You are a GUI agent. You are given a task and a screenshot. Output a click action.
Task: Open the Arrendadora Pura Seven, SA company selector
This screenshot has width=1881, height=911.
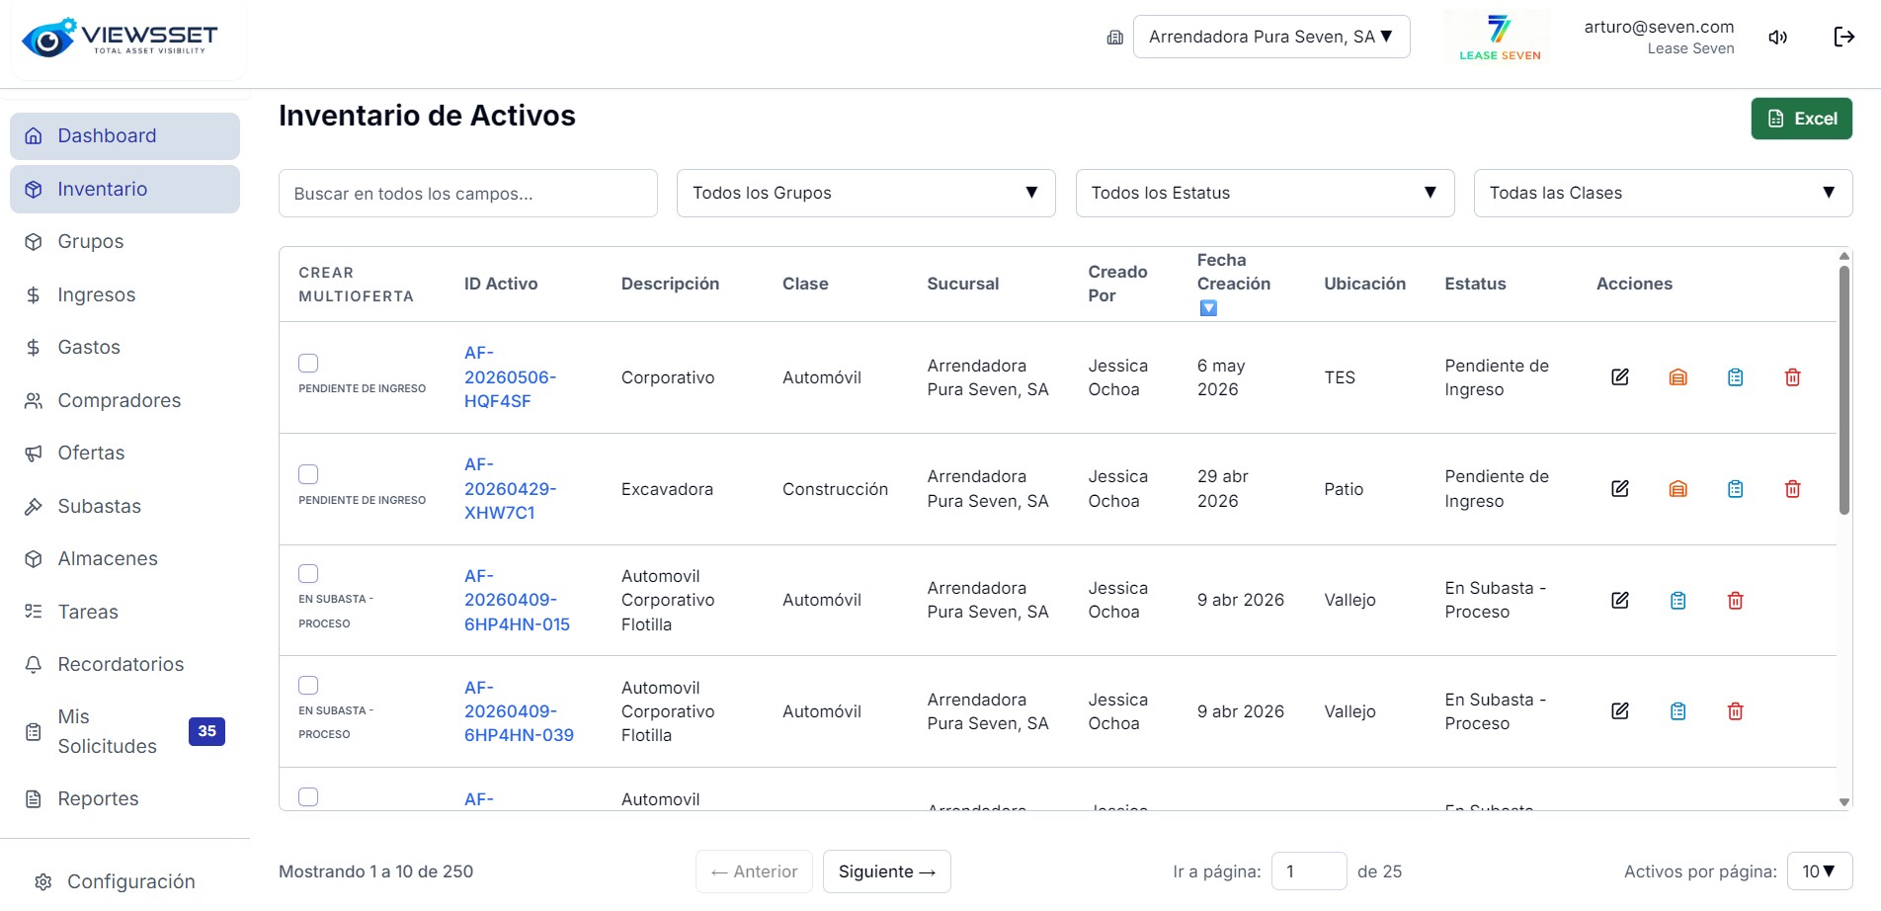[x=1271, y=37]
